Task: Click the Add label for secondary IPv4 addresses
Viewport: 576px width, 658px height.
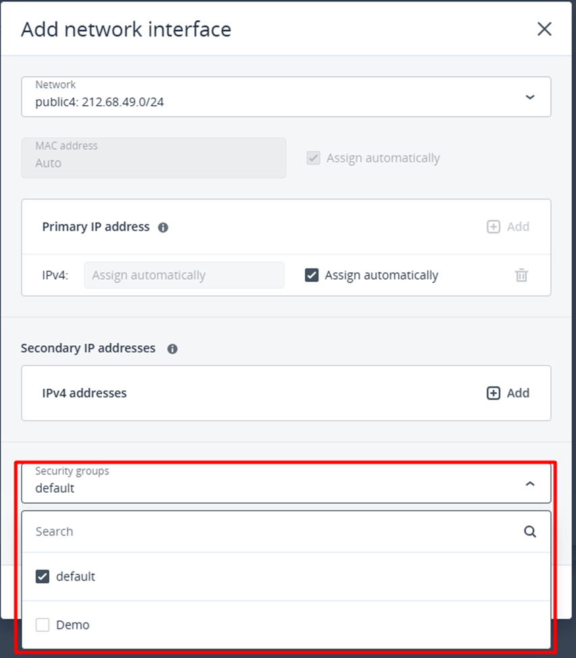Action: click(518, 393)
